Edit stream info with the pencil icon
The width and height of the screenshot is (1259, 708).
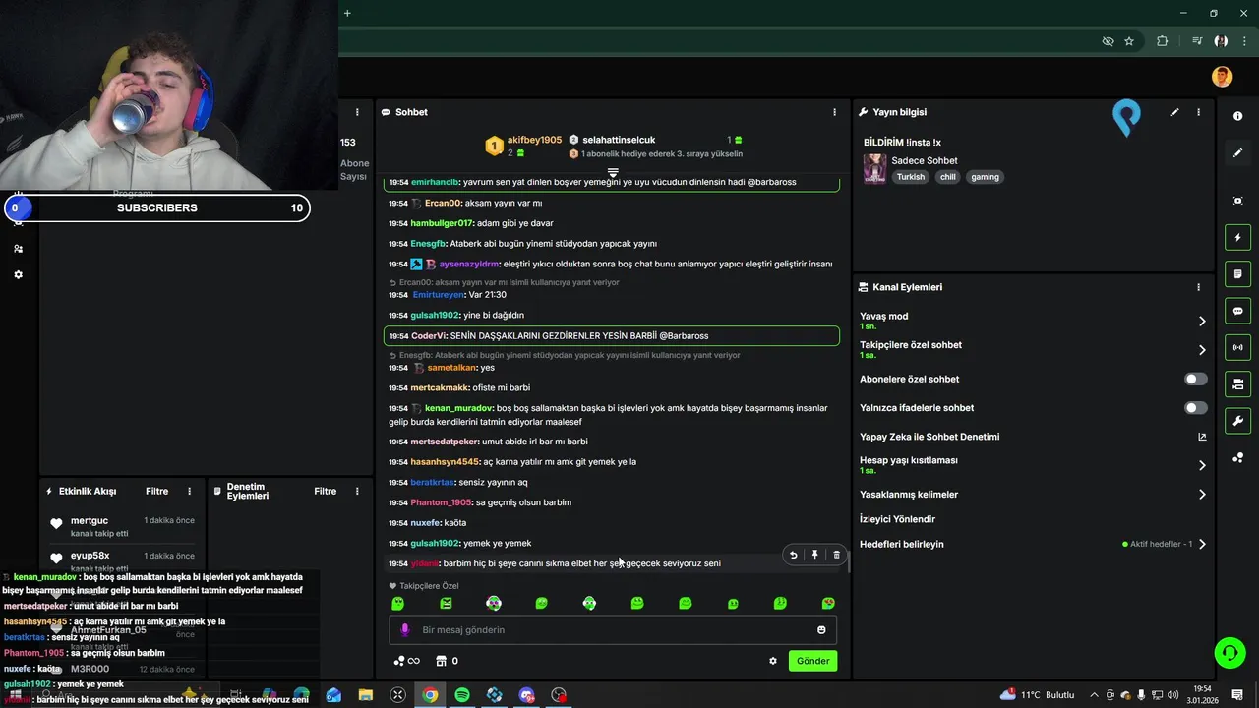[x=1174, y=112]
